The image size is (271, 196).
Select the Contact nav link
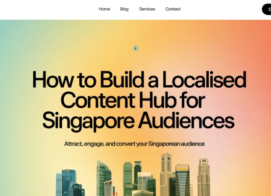pos(173,9)
